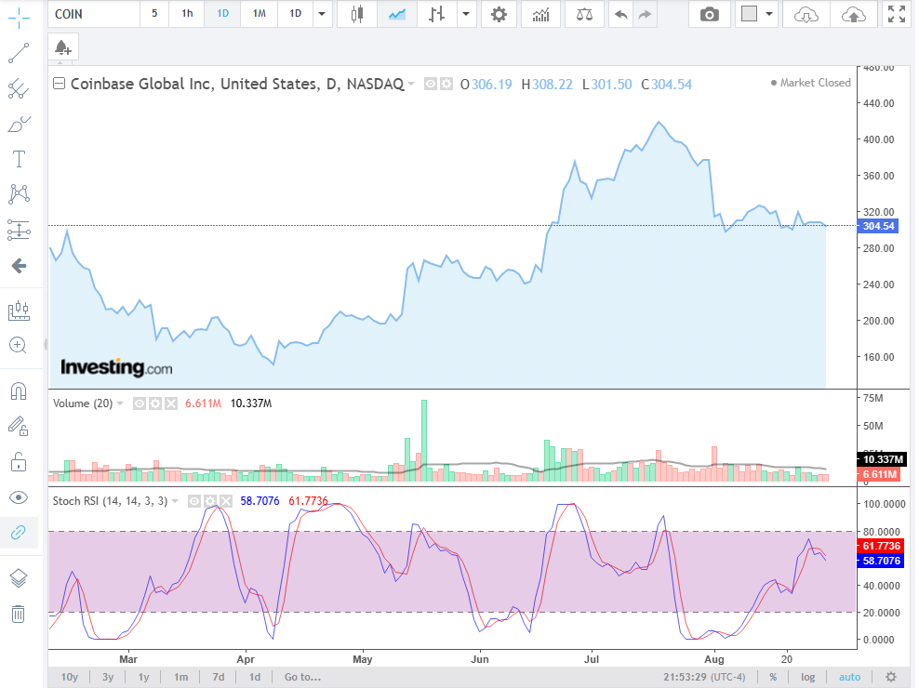Screen dimensions: 919x688
Task: Open Volume indicator settings gear
Action: [155, 404]
